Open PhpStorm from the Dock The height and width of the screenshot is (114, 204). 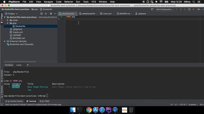pos(108,110)
